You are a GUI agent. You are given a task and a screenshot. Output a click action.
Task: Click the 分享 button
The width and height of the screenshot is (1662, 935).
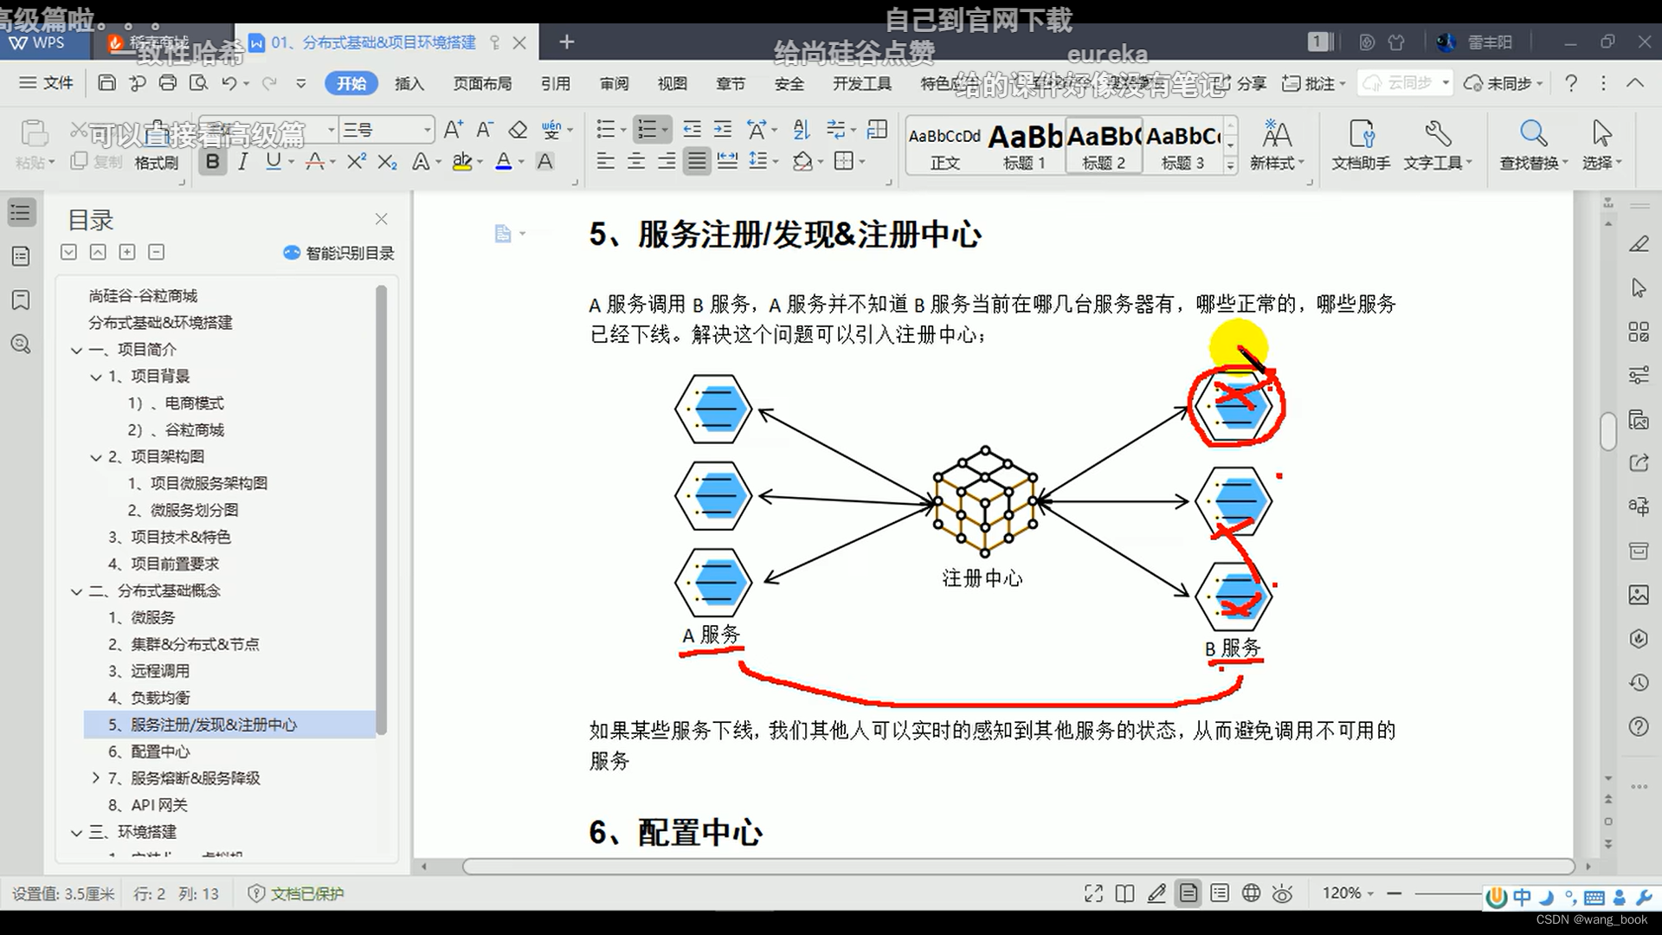(x=1252, y=83)
